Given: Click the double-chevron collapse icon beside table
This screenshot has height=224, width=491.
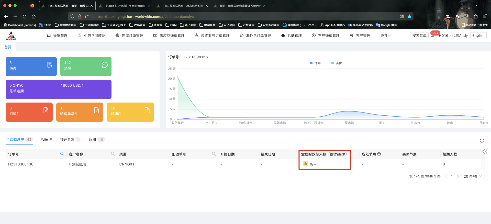Looking at the screenshot, I should tap(485, 152).
